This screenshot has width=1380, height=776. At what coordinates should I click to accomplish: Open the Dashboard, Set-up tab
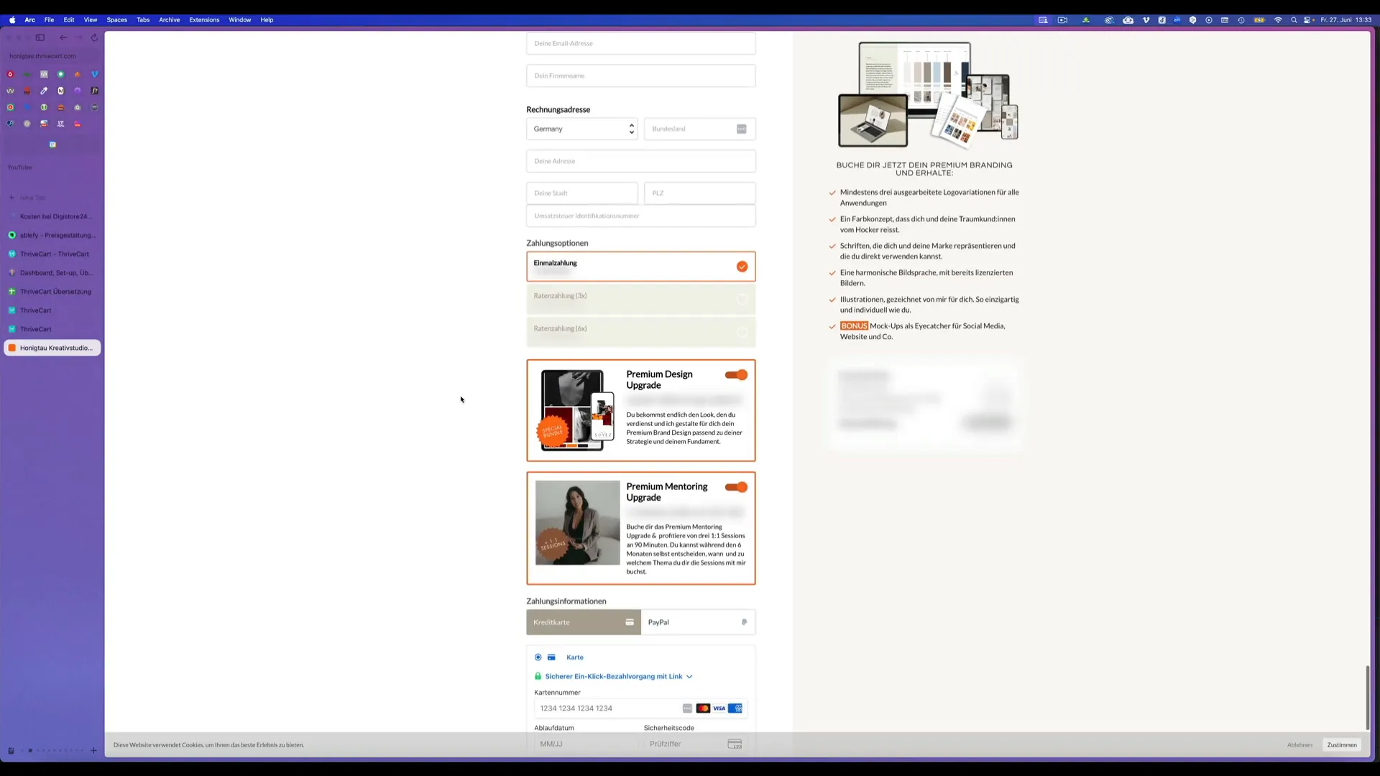click(x=52, y=273)
